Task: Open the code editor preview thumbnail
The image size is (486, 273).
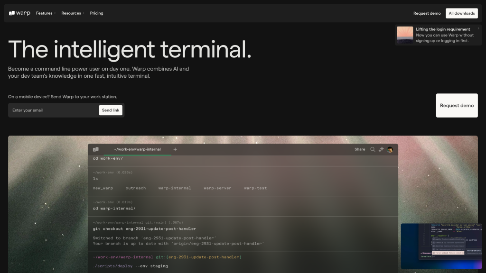Action: [441, 246]
